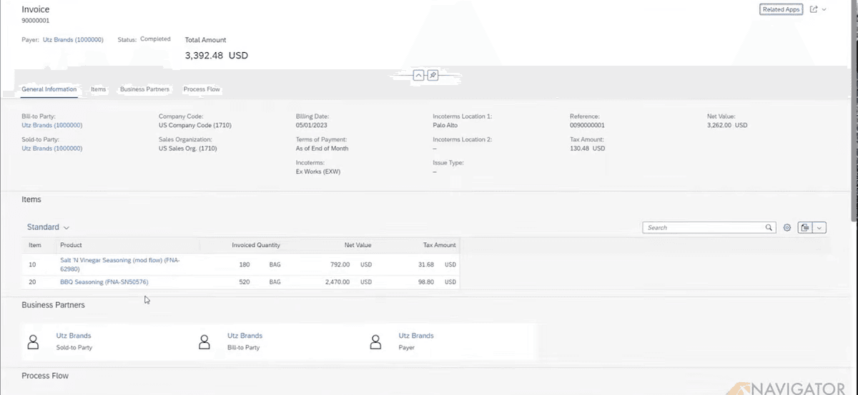Screen dimensions: 858x395
Task: Click the person icon for Payer card
Action: point(375,341)
